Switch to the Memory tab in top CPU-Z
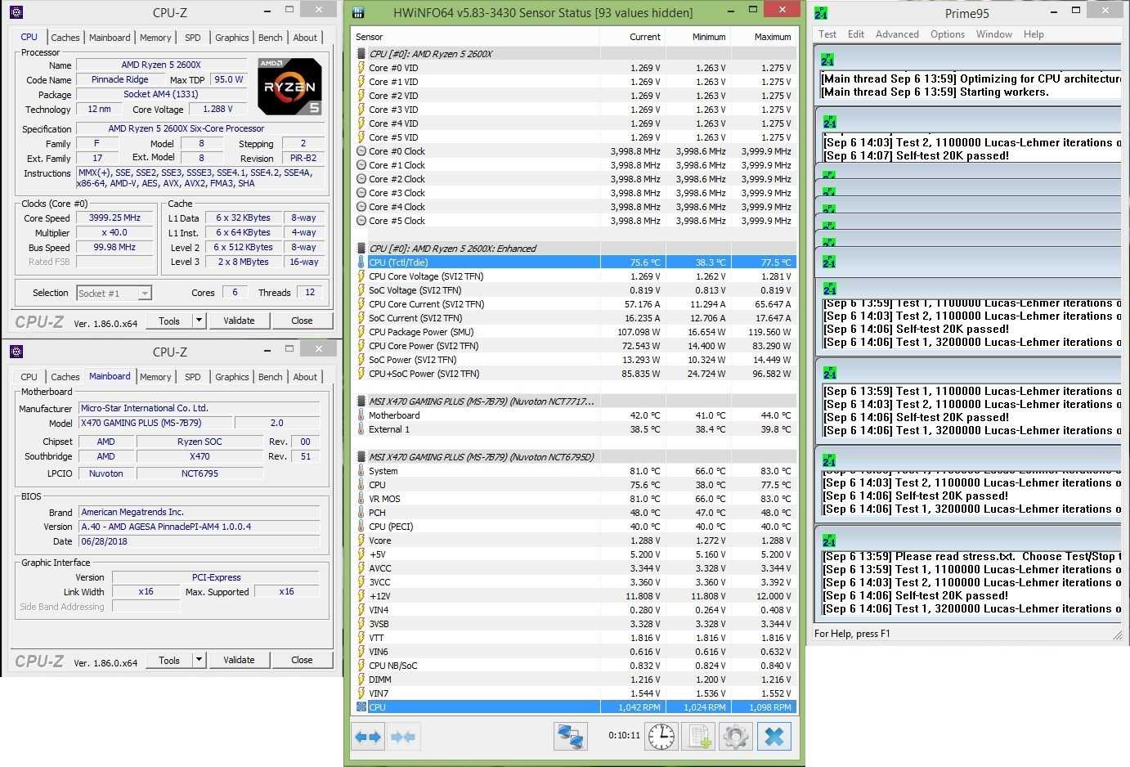 (155, 38)
